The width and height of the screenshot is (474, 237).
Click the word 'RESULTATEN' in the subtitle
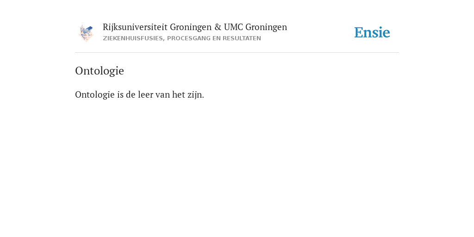[242, 38]
